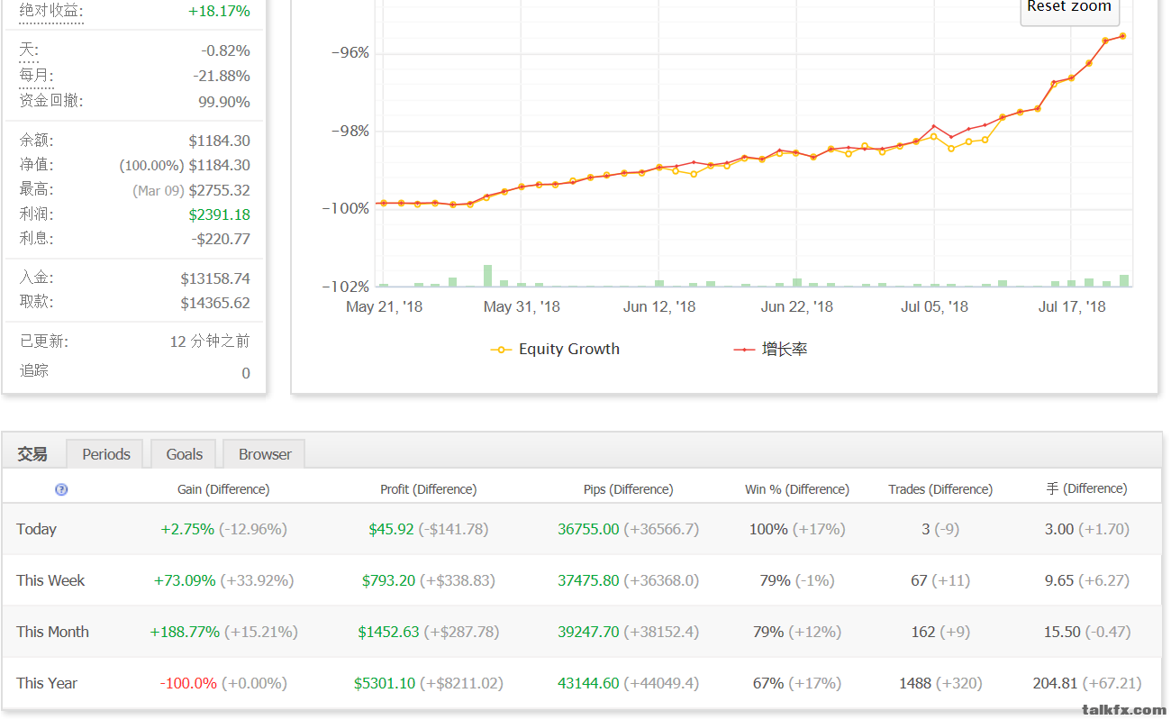Click the Pips (Difference) column header
1171x720 pixels.
628,489
